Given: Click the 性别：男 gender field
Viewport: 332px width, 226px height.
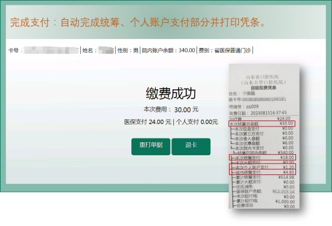Looking at the screenshot, I should click(x=128, y=50).
